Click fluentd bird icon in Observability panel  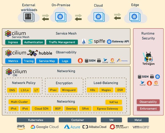click(x=105, y=61)
